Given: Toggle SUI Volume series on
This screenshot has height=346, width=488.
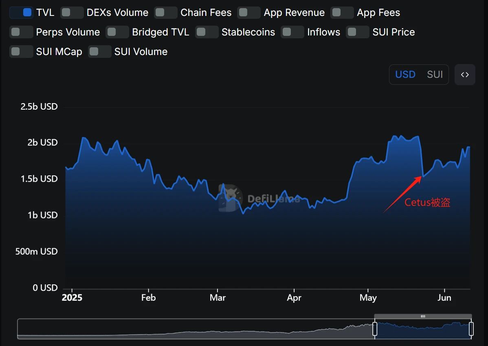Looking at the screenshot, I should click(100, 52).
